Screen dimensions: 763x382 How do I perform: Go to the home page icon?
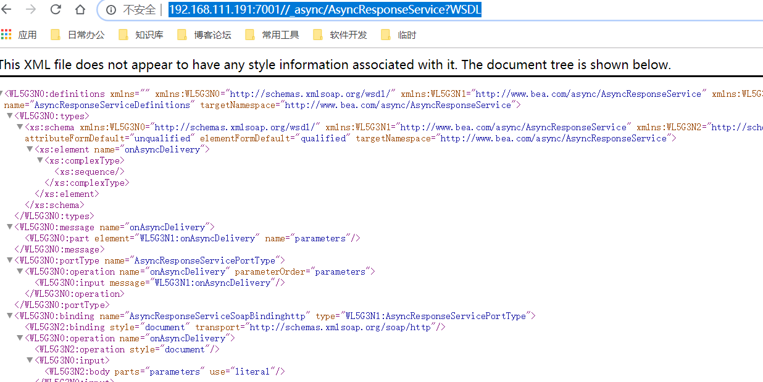click(x=80, y=10)
